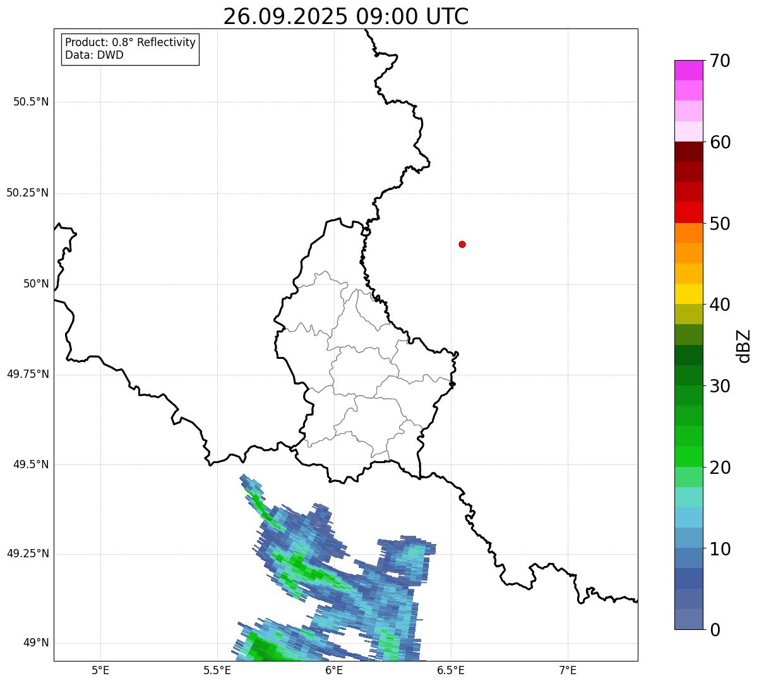759x683 pixels.
Task: Click the magenta top swatch of the colorbar
Action: [688, 70]
